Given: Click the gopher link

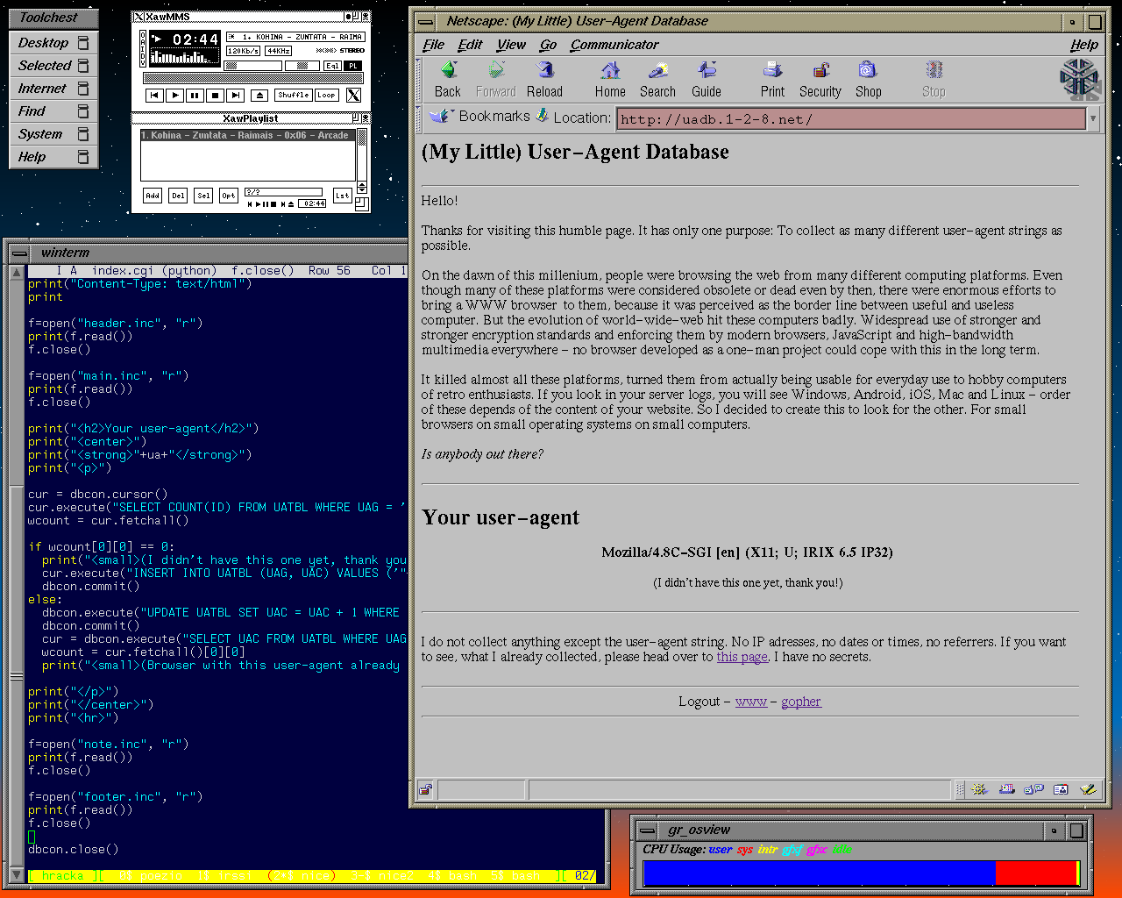Looking at the screenshot, I should click(800, 702).
